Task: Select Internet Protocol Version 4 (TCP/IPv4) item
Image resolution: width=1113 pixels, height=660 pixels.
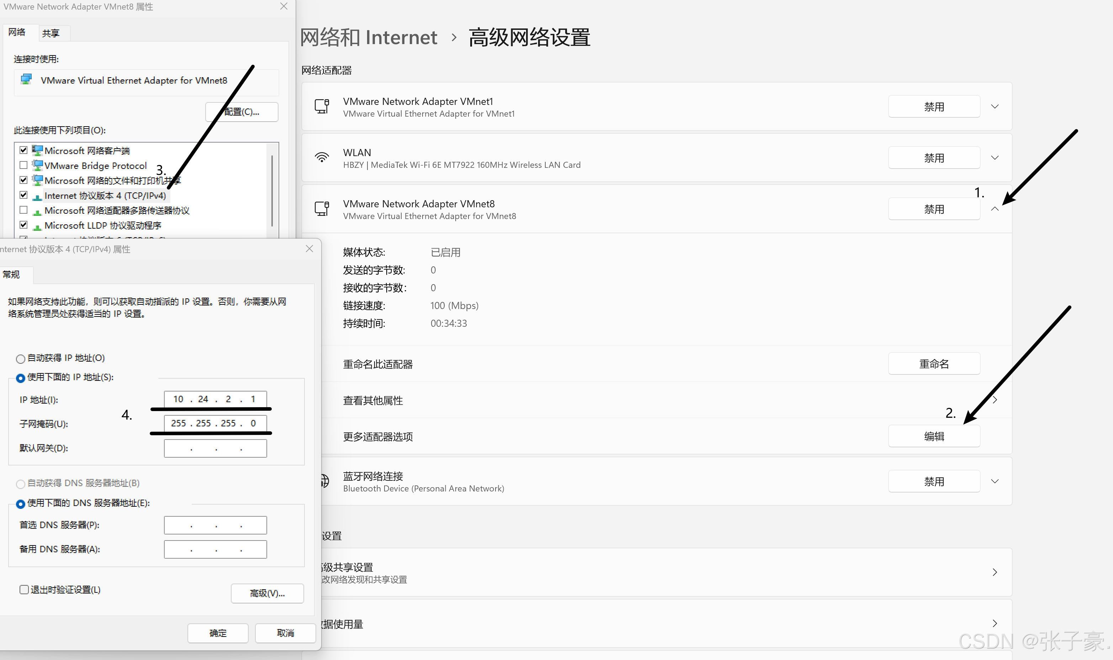Action: pyautogui.click(x=105, y=196)
